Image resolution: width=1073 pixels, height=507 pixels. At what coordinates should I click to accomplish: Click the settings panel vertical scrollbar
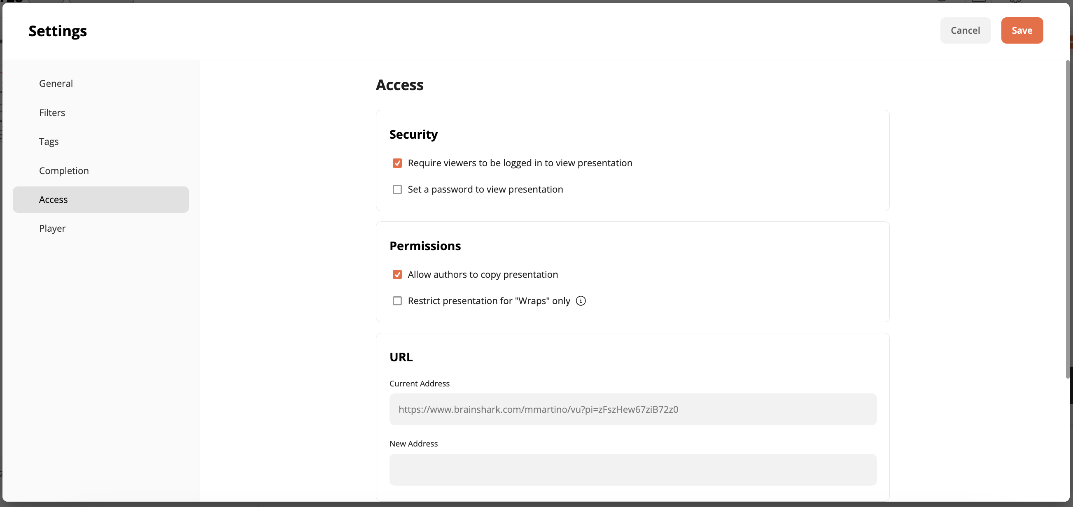1067,219
